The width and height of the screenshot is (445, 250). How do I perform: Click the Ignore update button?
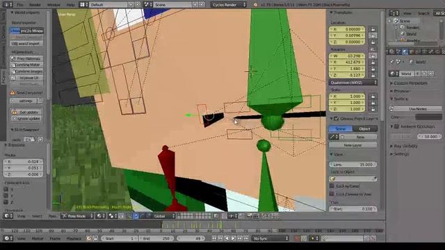tap(26, 119)
